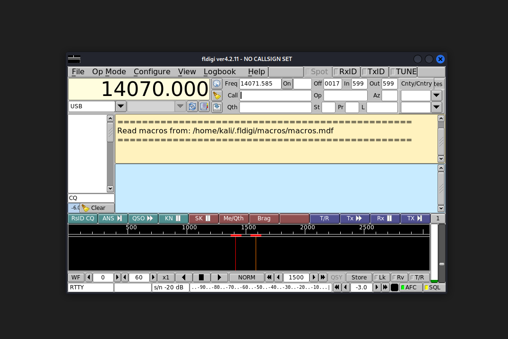Step cursor frequency 1500 up by one
Screen dimensions: 508x339
coord(314,278)
